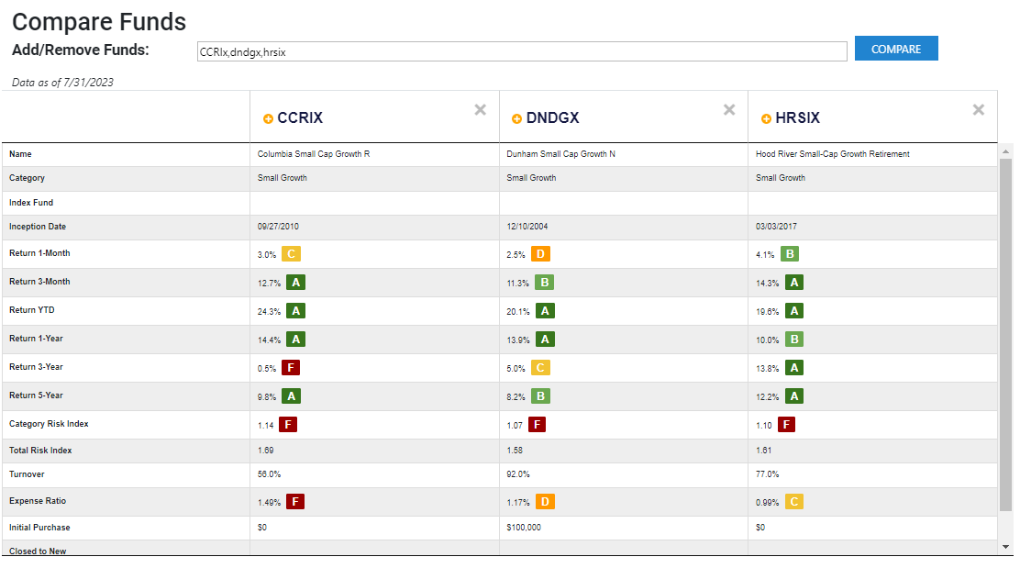Screen dimensions: 1020x568
Task: Click the orange plus icon beside HRSIX
Action: pyautogui.click(x=766, y=118)
